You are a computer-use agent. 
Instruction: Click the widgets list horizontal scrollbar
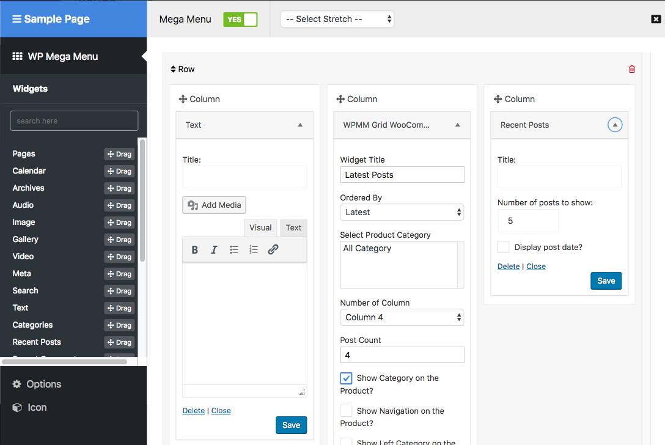[x=64, y=362]
